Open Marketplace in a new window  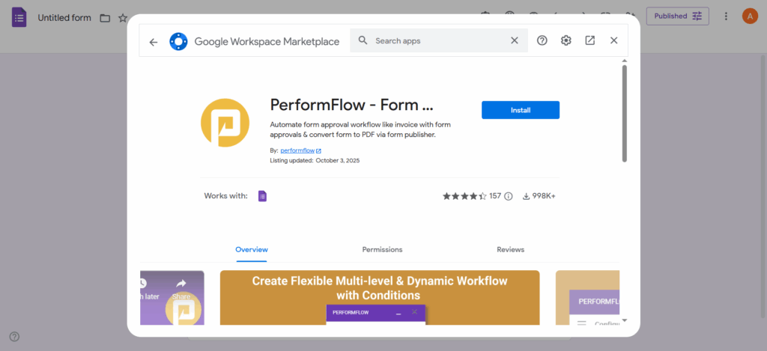coord(590,40)
